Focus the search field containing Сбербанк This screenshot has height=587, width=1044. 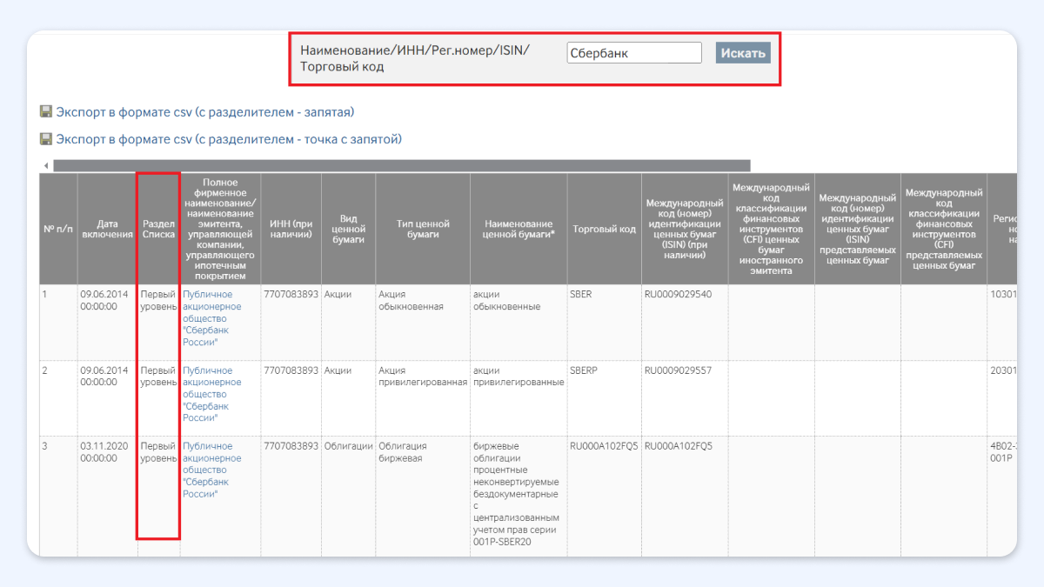634,53
